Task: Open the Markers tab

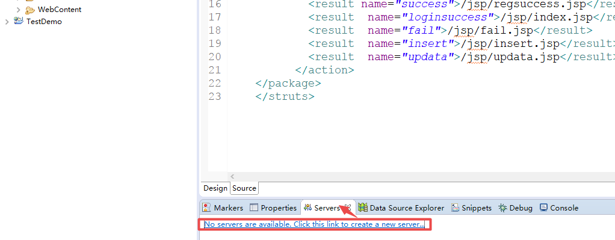Action: point(223,208)
